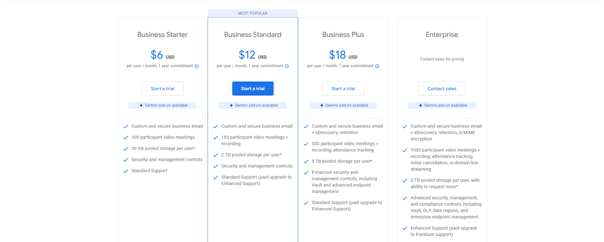Start a trial for Business Standard

point(253,89)
